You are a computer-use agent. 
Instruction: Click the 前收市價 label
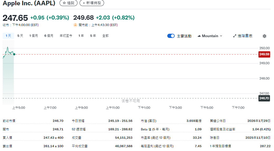9,121
